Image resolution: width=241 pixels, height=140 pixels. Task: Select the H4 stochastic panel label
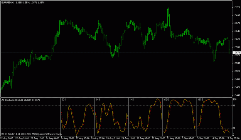coord(98,100)
